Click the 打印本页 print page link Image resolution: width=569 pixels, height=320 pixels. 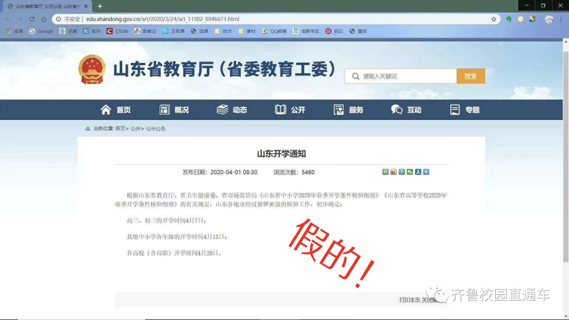409,300
